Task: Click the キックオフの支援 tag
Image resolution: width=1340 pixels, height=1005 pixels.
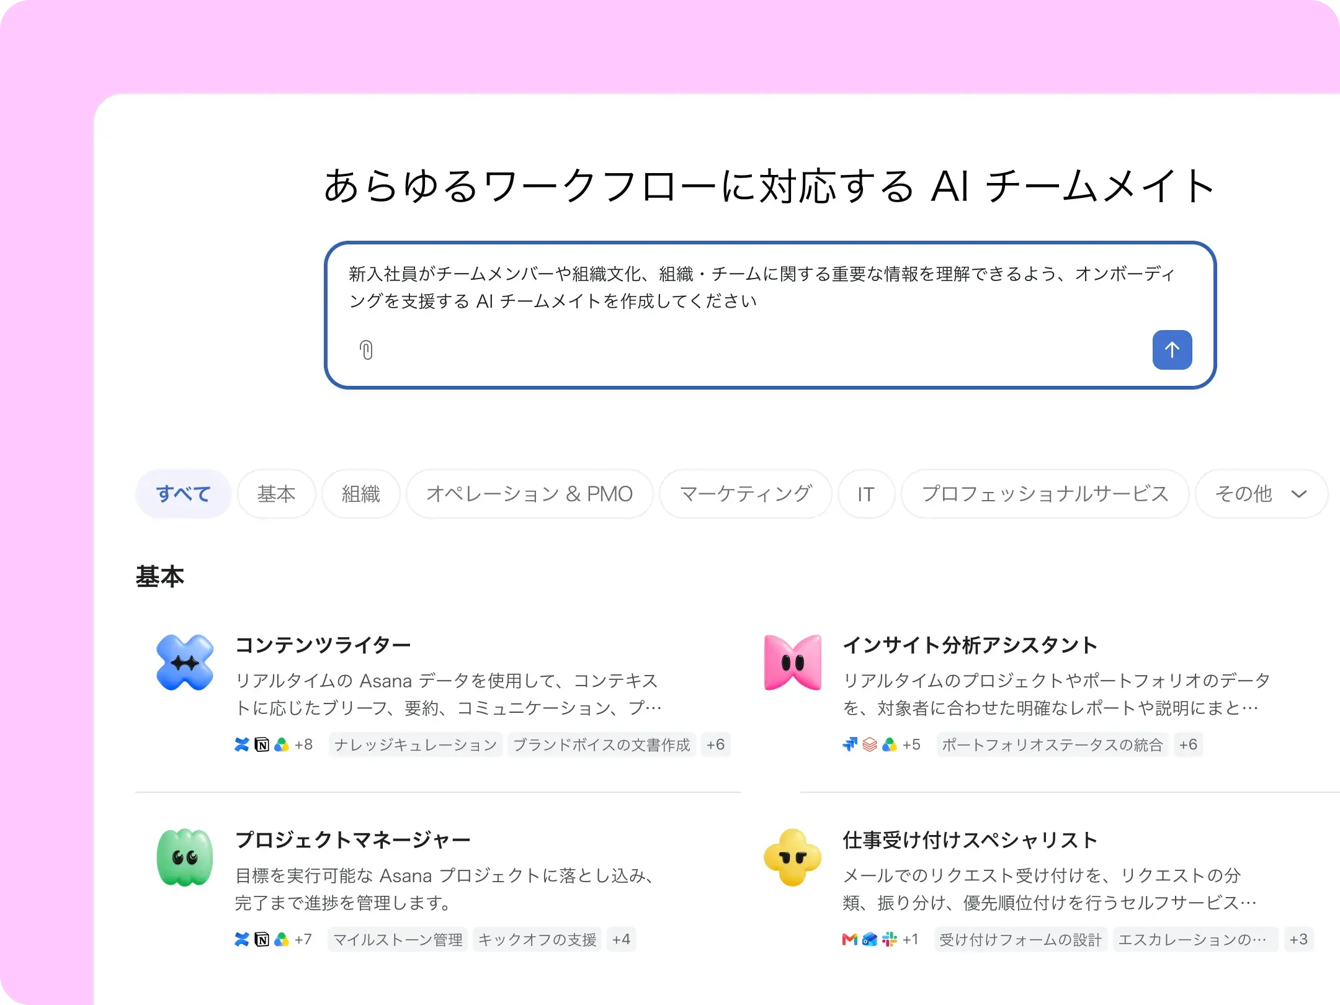Action: pos(537,939)
